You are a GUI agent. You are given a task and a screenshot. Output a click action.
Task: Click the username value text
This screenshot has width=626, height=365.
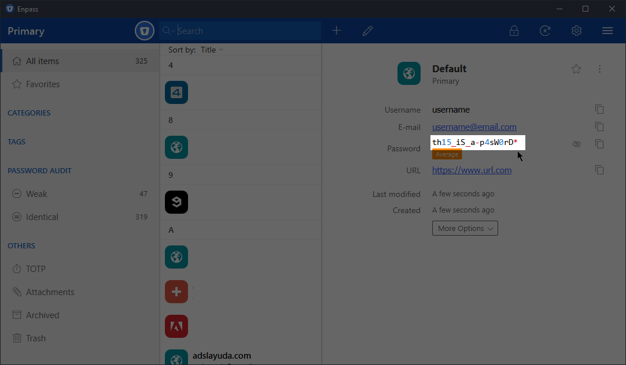pyautogui.click(x=451, y=110)
